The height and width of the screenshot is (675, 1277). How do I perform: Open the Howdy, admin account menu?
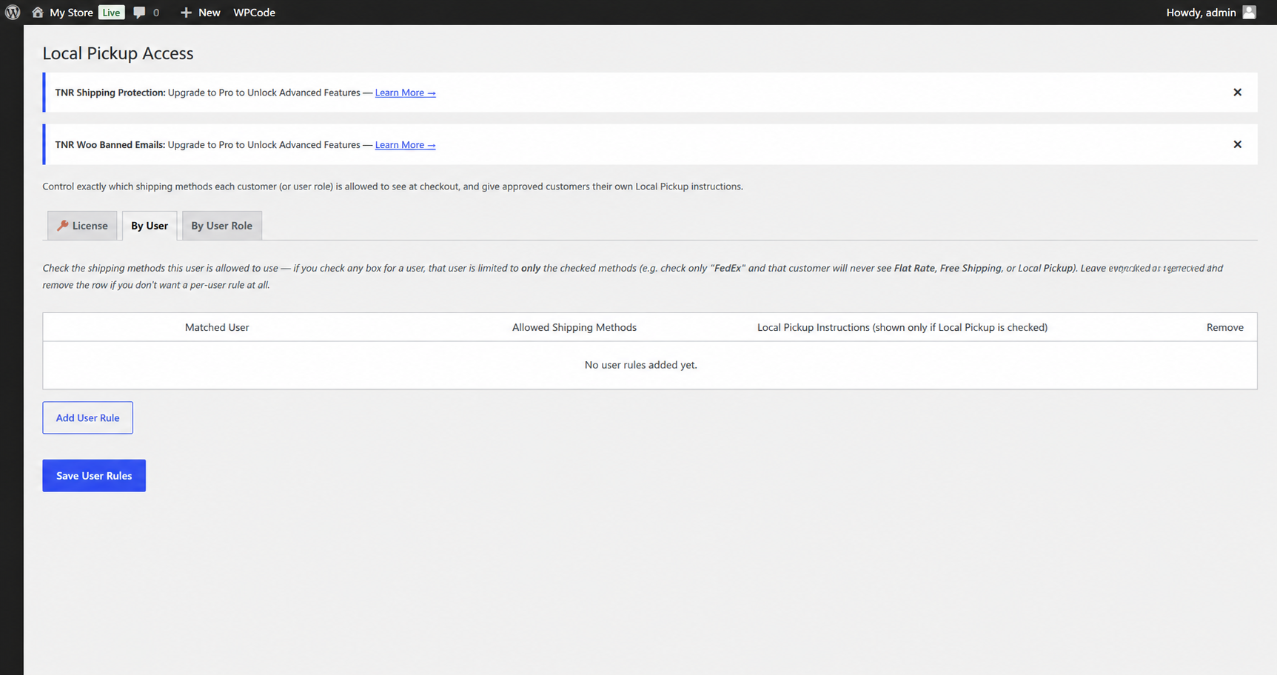[1201, 13]
